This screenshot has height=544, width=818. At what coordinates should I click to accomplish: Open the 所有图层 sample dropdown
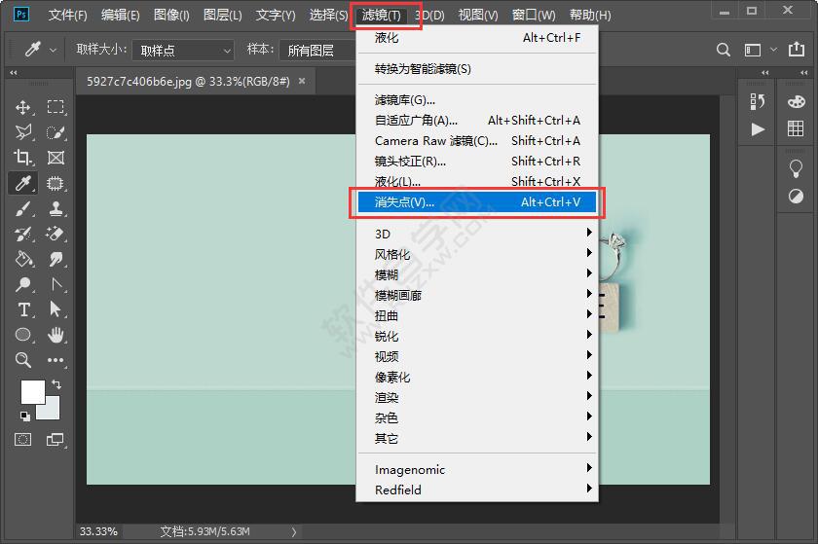coord(317,50)
